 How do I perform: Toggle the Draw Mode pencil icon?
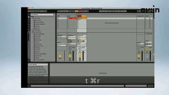(x=88, y=11)
